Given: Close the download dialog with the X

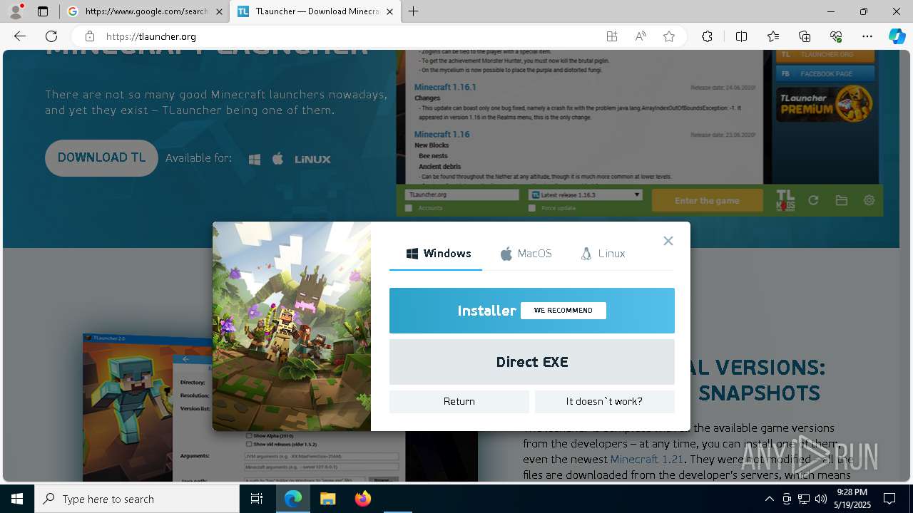Looking at the screenshot, I should 668,241.
